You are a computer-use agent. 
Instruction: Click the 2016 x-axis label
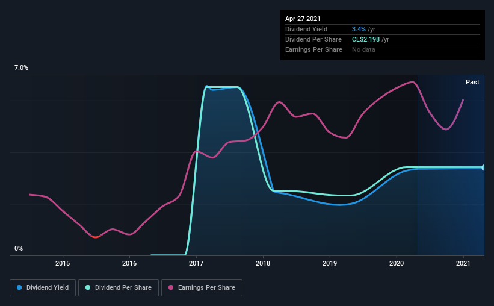point(129,263)
